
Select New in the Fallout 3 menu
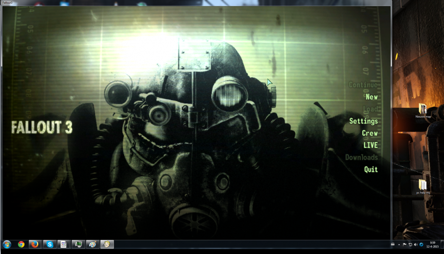tap(371, 97)
